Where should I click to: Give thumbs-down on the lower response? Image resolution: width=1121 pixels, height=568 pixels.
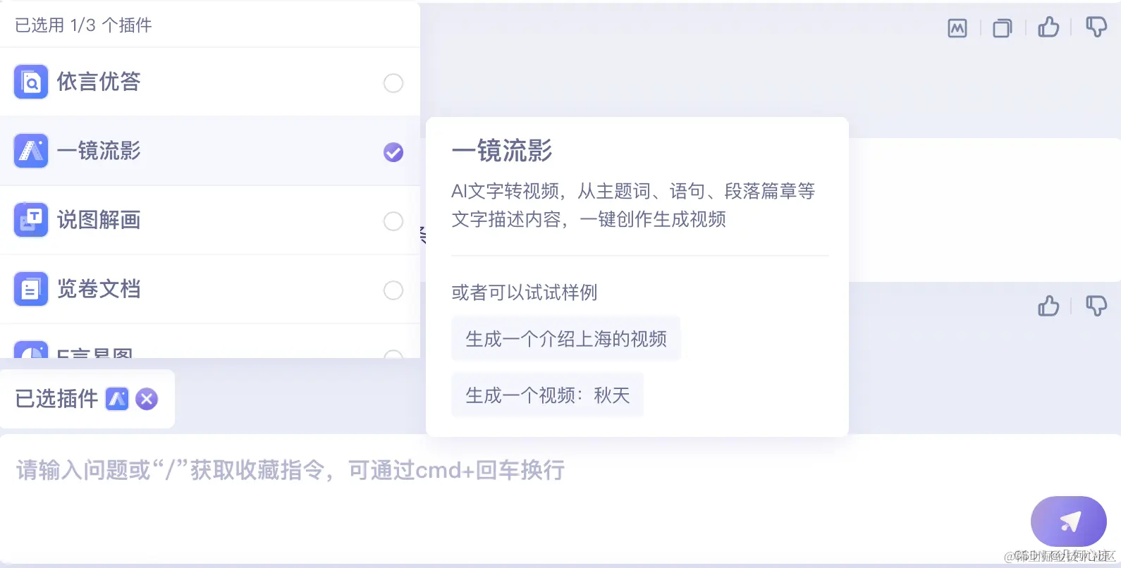[1096, 305]
